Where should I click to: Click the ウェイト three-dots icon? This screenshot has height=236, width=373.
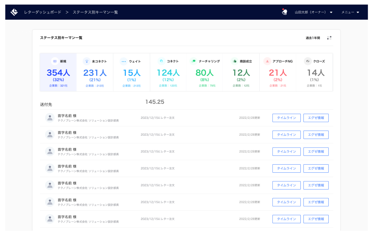(x=124, y=61)
